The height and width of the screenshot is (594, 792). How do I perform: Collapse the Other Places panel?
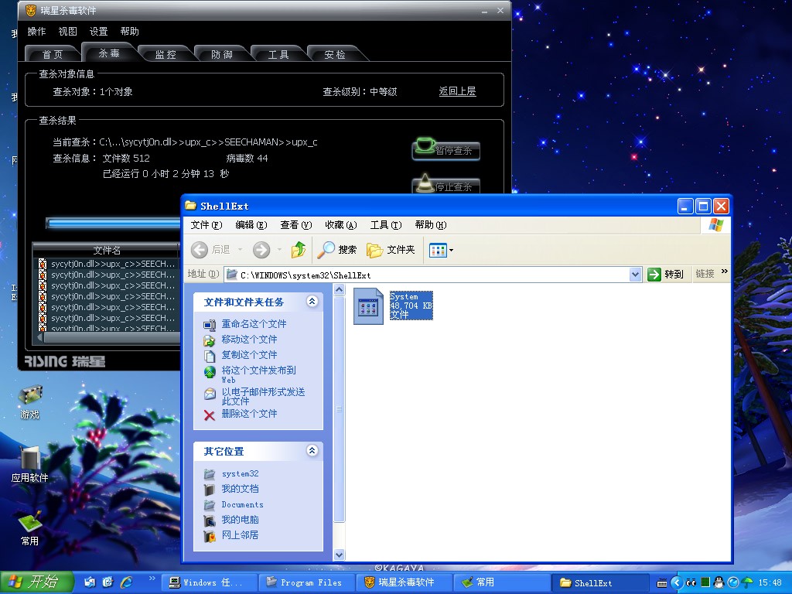coord(312,451)
